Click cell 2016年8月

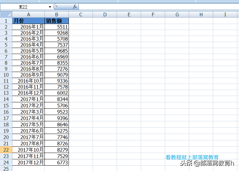pyautogui.click(x=28, y=69)
